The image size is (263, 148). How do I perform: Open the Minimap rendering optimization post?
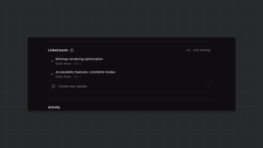pyautogui.click(x=79, y=59)
